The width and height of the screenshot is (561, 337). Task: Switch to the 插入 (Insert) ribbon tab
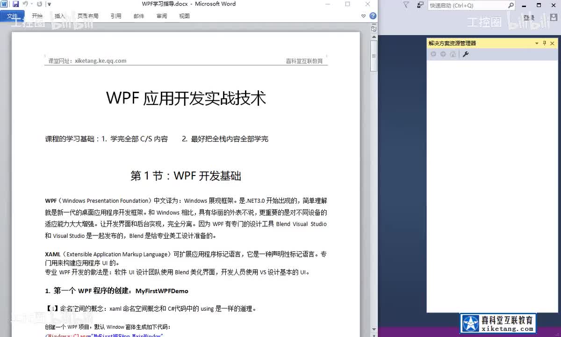60,16
